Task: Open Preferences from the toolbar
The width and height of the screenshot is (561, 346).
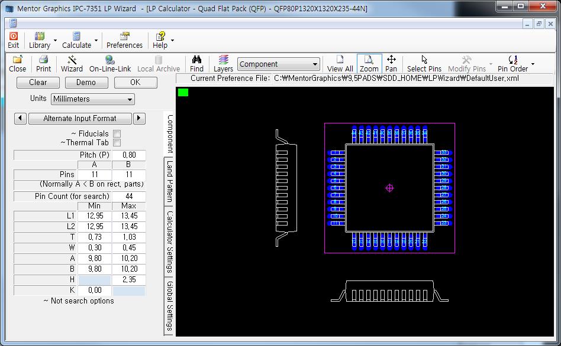Action: [124, 40]
